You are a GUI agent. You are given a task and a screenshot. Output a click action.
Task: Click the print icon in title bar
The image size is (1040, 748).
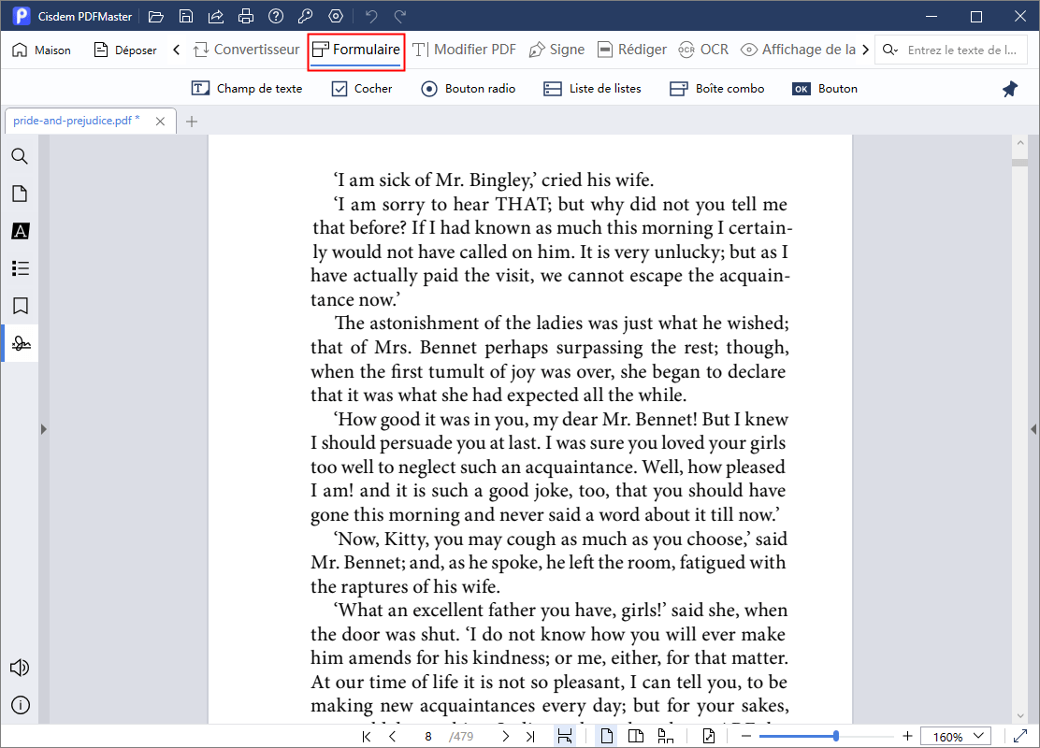pos(246,16)
